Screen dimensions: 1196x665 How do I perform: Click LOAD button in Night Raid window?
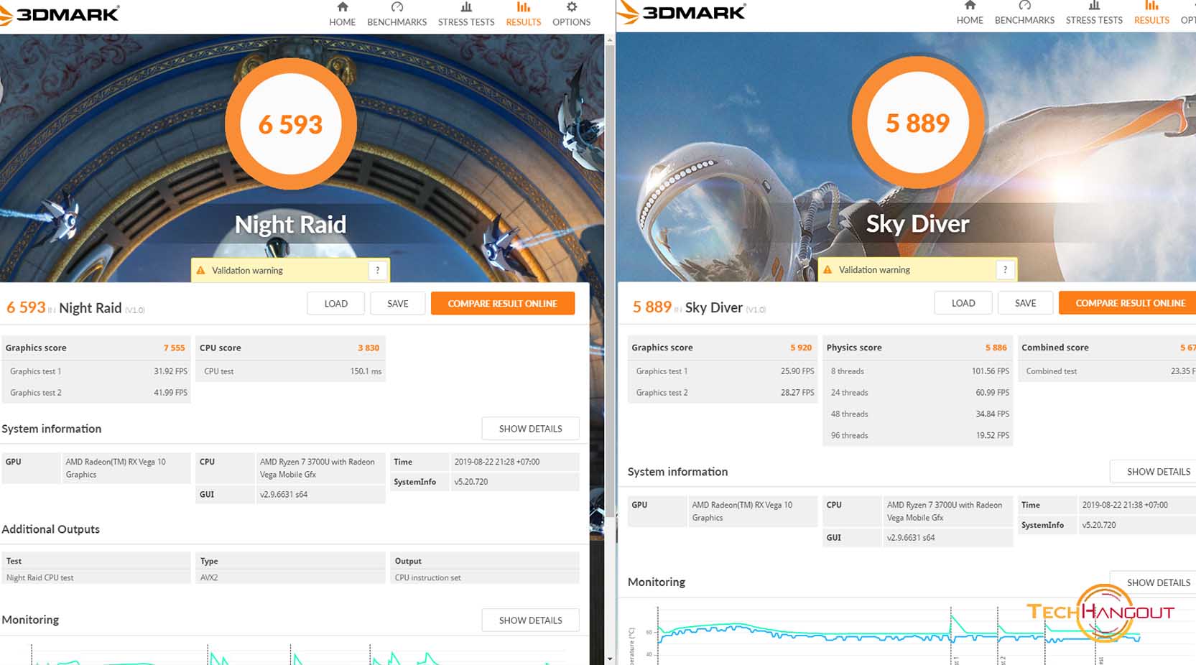click(335, 304)
